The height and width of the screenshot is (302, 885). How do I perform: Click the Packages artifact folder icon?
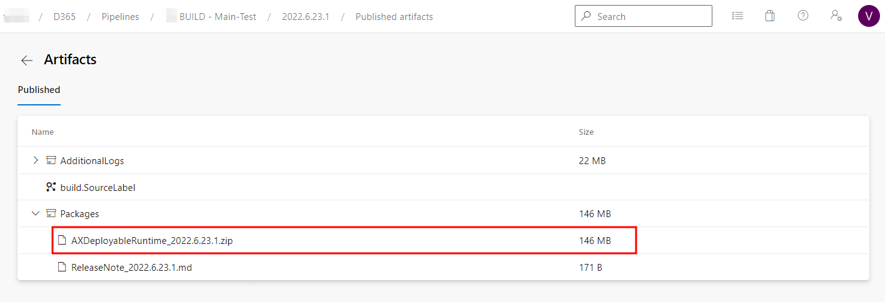[51, 213]
